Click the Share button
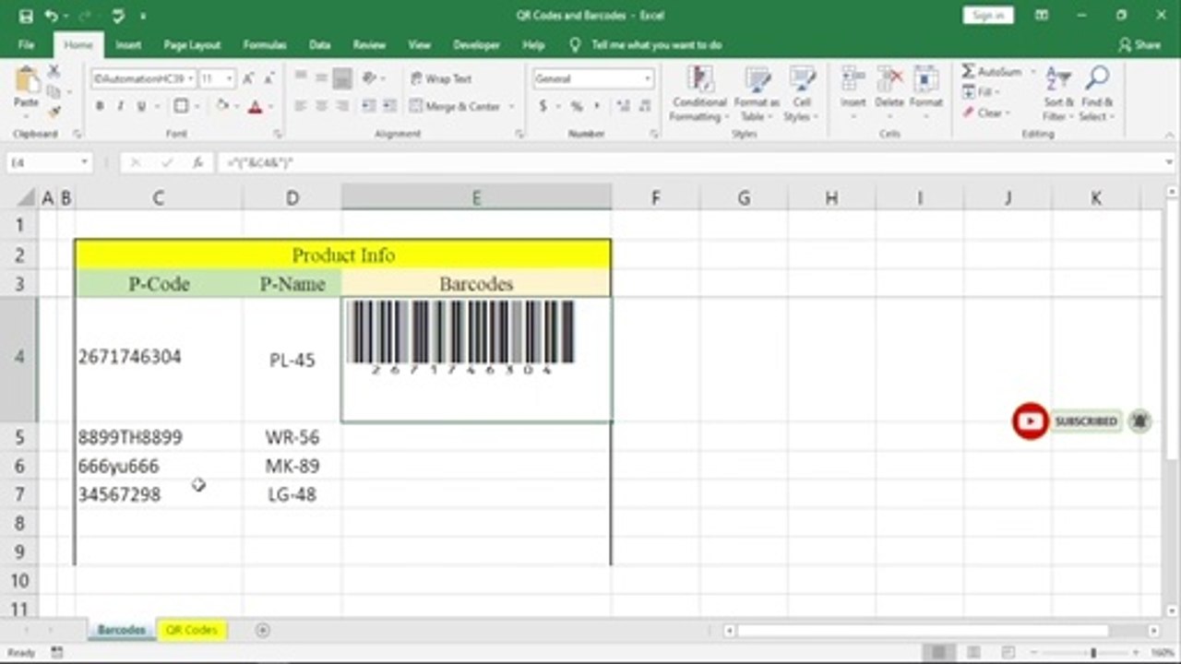The width and height of the screenshot is (1181, 664). point(1139,45)
